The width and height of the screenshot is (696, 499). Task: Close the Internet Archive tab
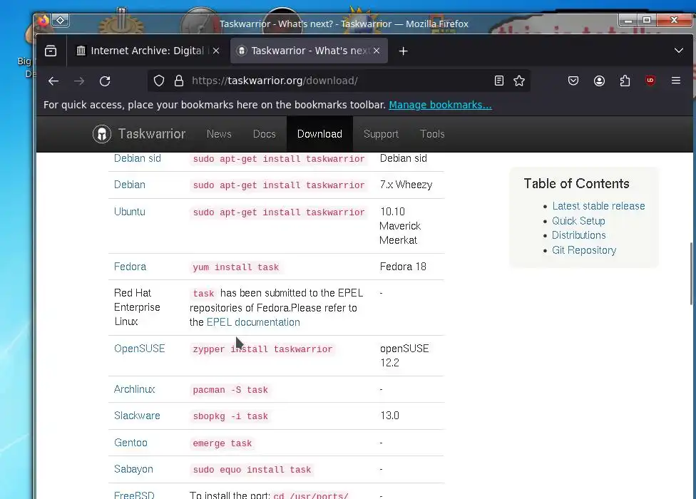216,51
